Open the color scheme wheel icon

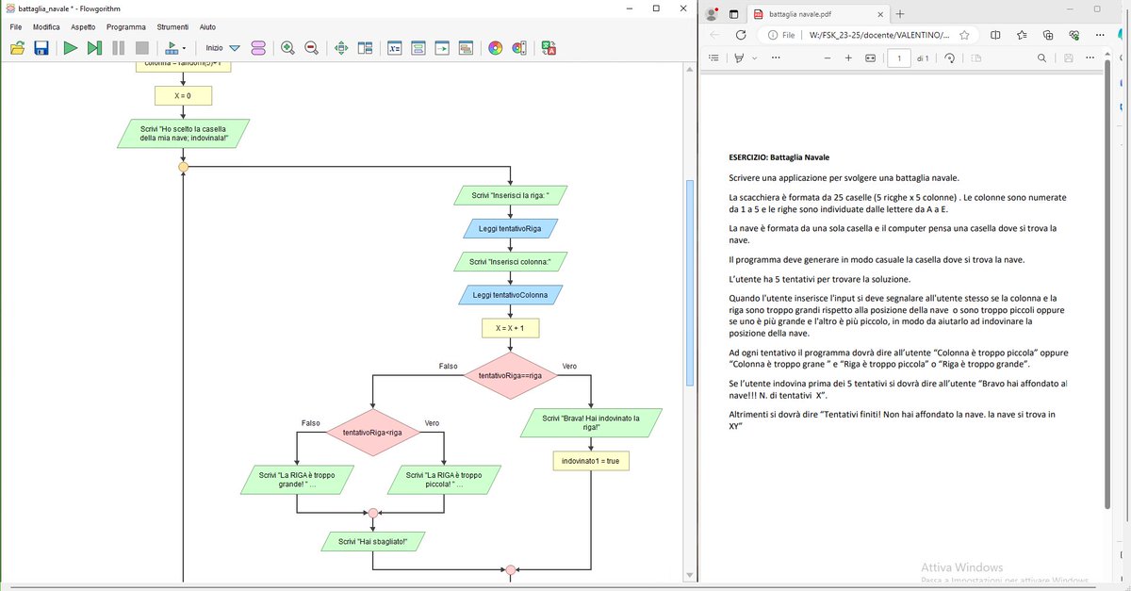496,48
